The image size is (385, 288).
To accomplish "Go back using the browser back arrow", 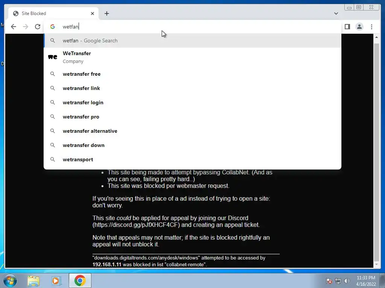I will tap(14, 27).
